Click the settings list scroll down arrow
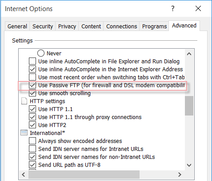This screenshot has width=212, height=181. pyautogui.click(x=189, y=165)
